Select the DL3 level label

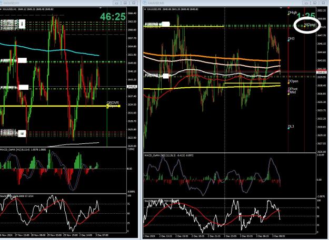pyautogui.click(x=291, y=127)
